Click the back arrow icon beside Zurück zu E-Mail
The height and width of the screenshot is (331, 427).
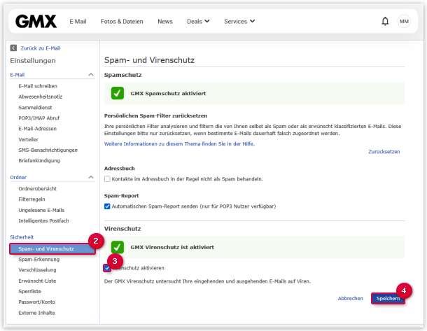coord(13,48)
